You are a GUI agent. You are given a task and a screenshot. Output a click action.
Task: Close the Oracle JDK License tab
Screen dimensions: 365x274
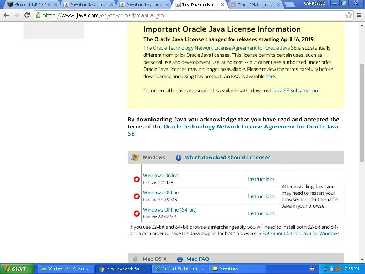click(278, 5)
